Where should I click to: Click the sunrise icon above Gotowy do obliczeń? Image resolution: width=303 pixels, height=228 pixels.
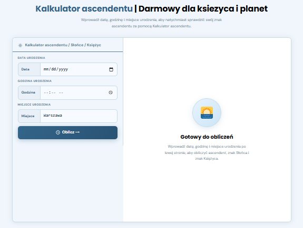(x=207, y=113)
